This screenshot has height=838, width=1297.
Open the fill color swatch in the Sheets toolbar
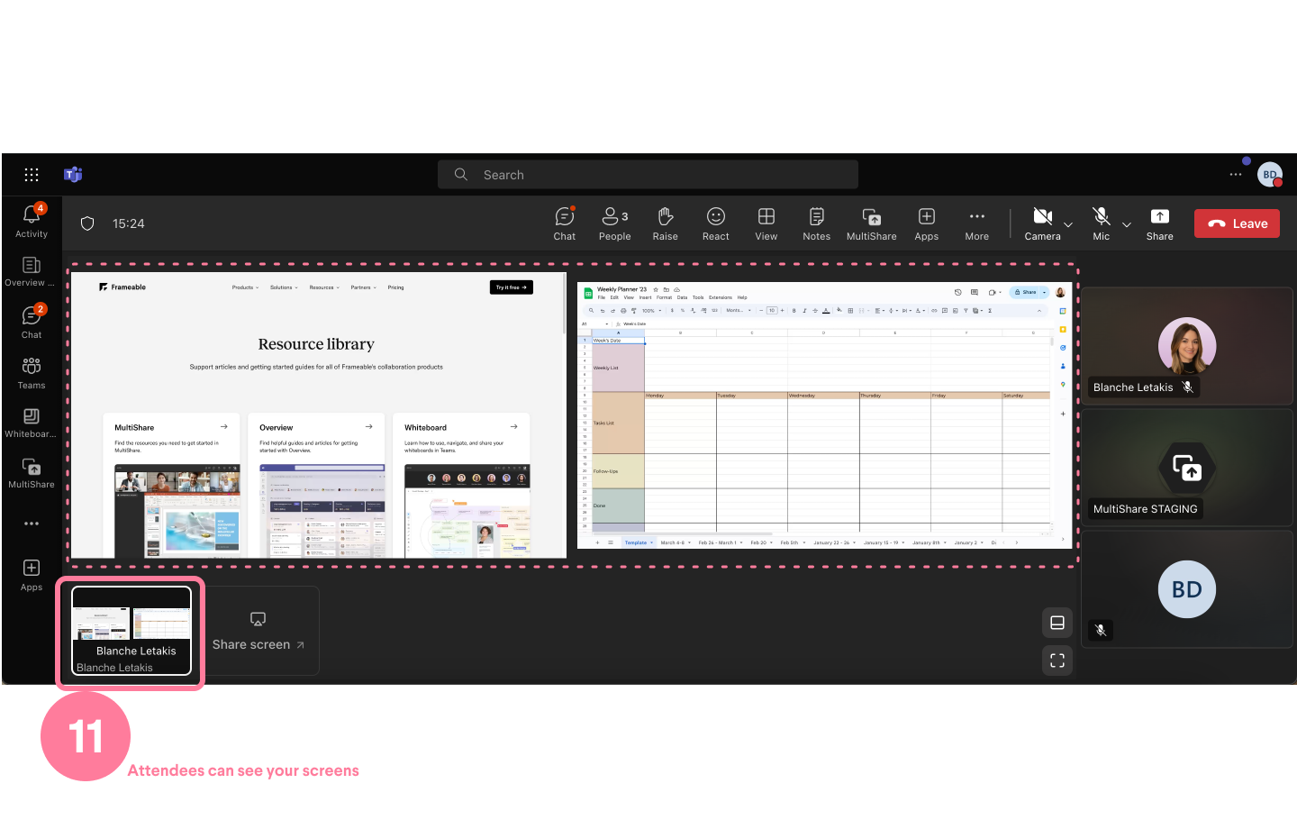(839, 310)
